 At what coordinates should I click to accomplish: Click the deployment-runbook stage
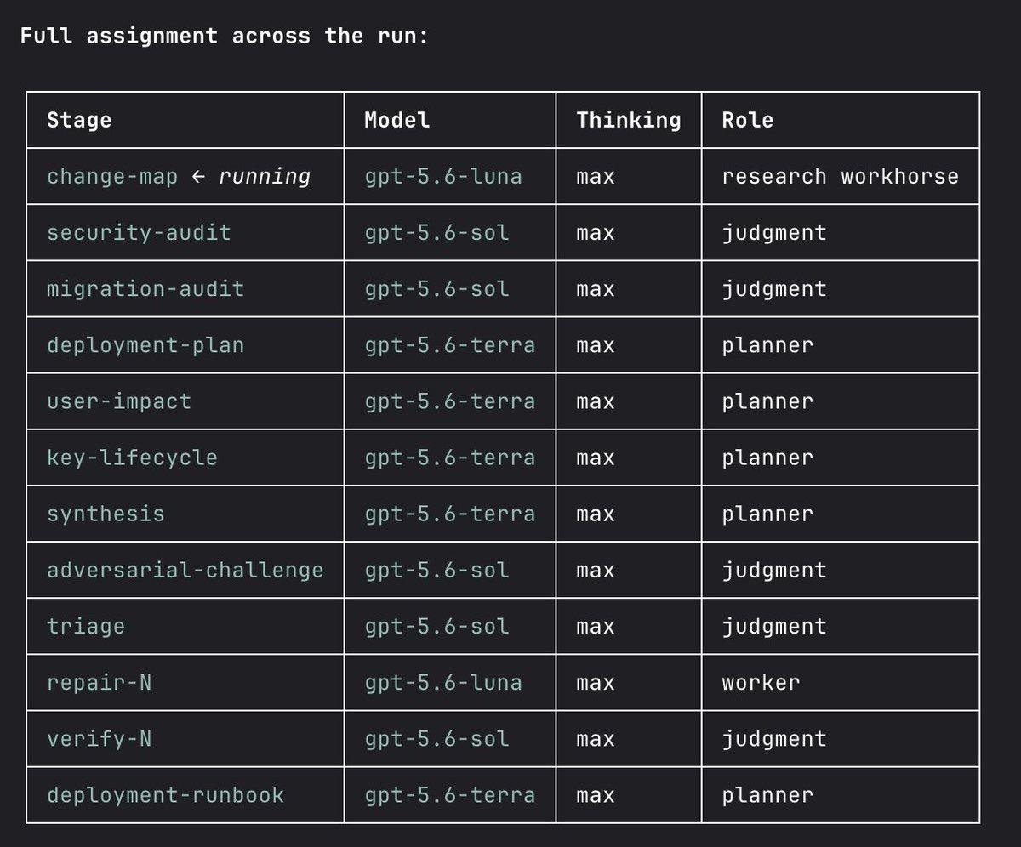coord(166,795)
